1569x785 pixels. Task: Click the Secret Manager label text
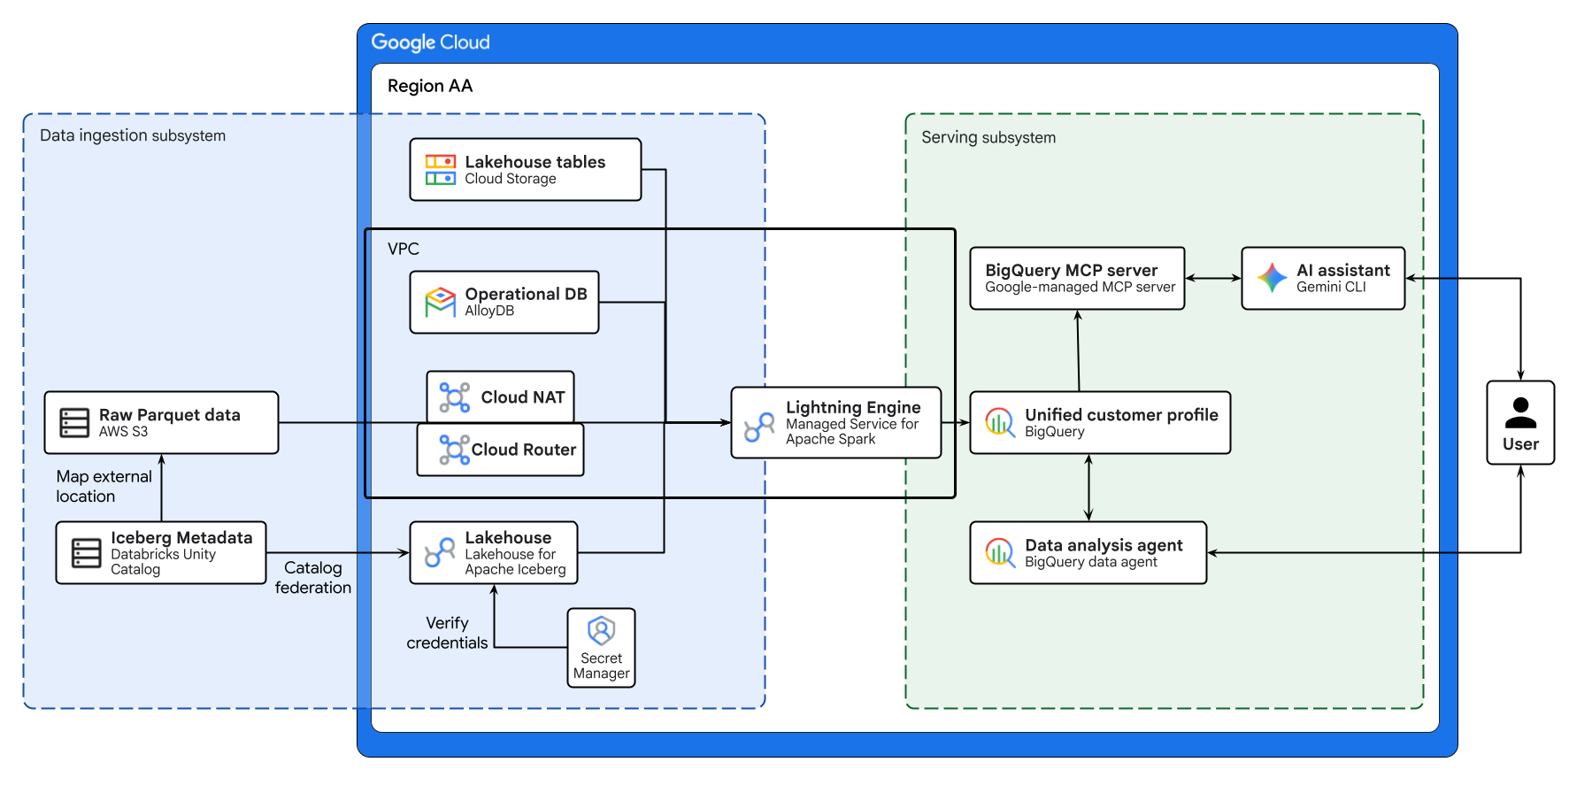tap(602, 666)
